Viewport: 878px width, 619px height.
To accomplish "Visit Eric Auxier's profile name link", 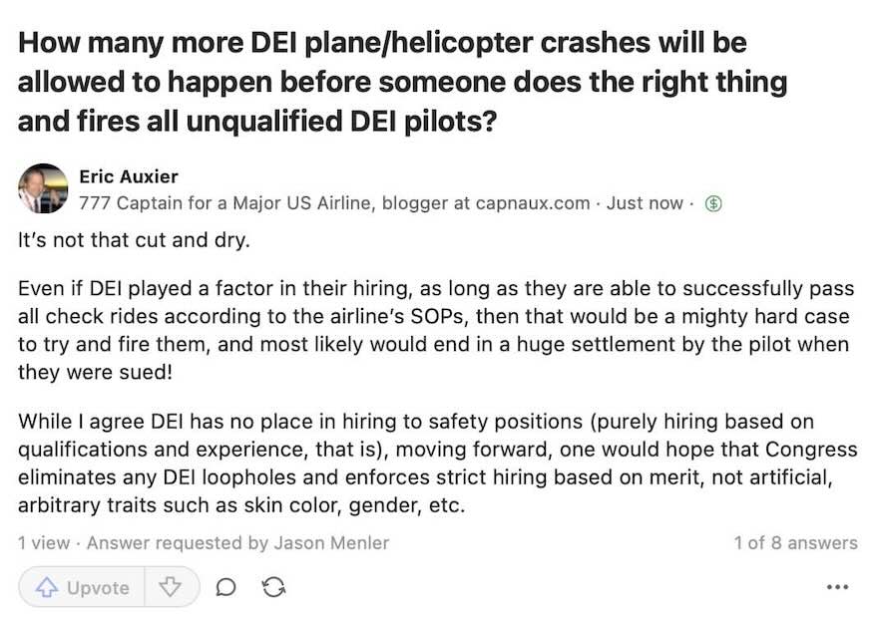I will coord(129,176).
